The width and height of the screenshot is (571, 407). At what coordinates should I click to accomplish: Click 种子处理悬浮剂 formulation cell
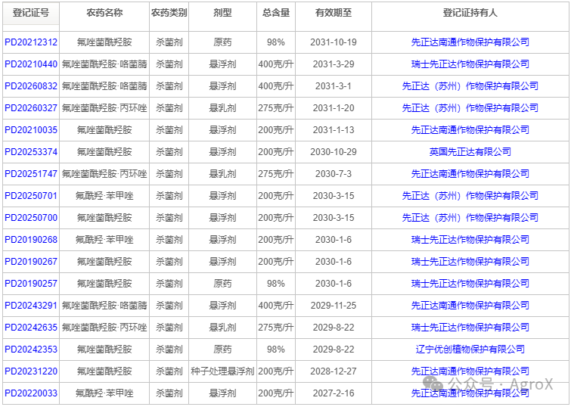222,371
